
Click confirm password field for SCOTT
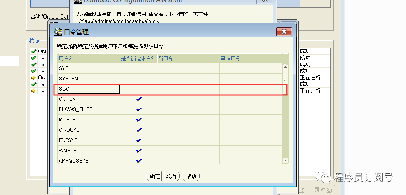point(251,89)
